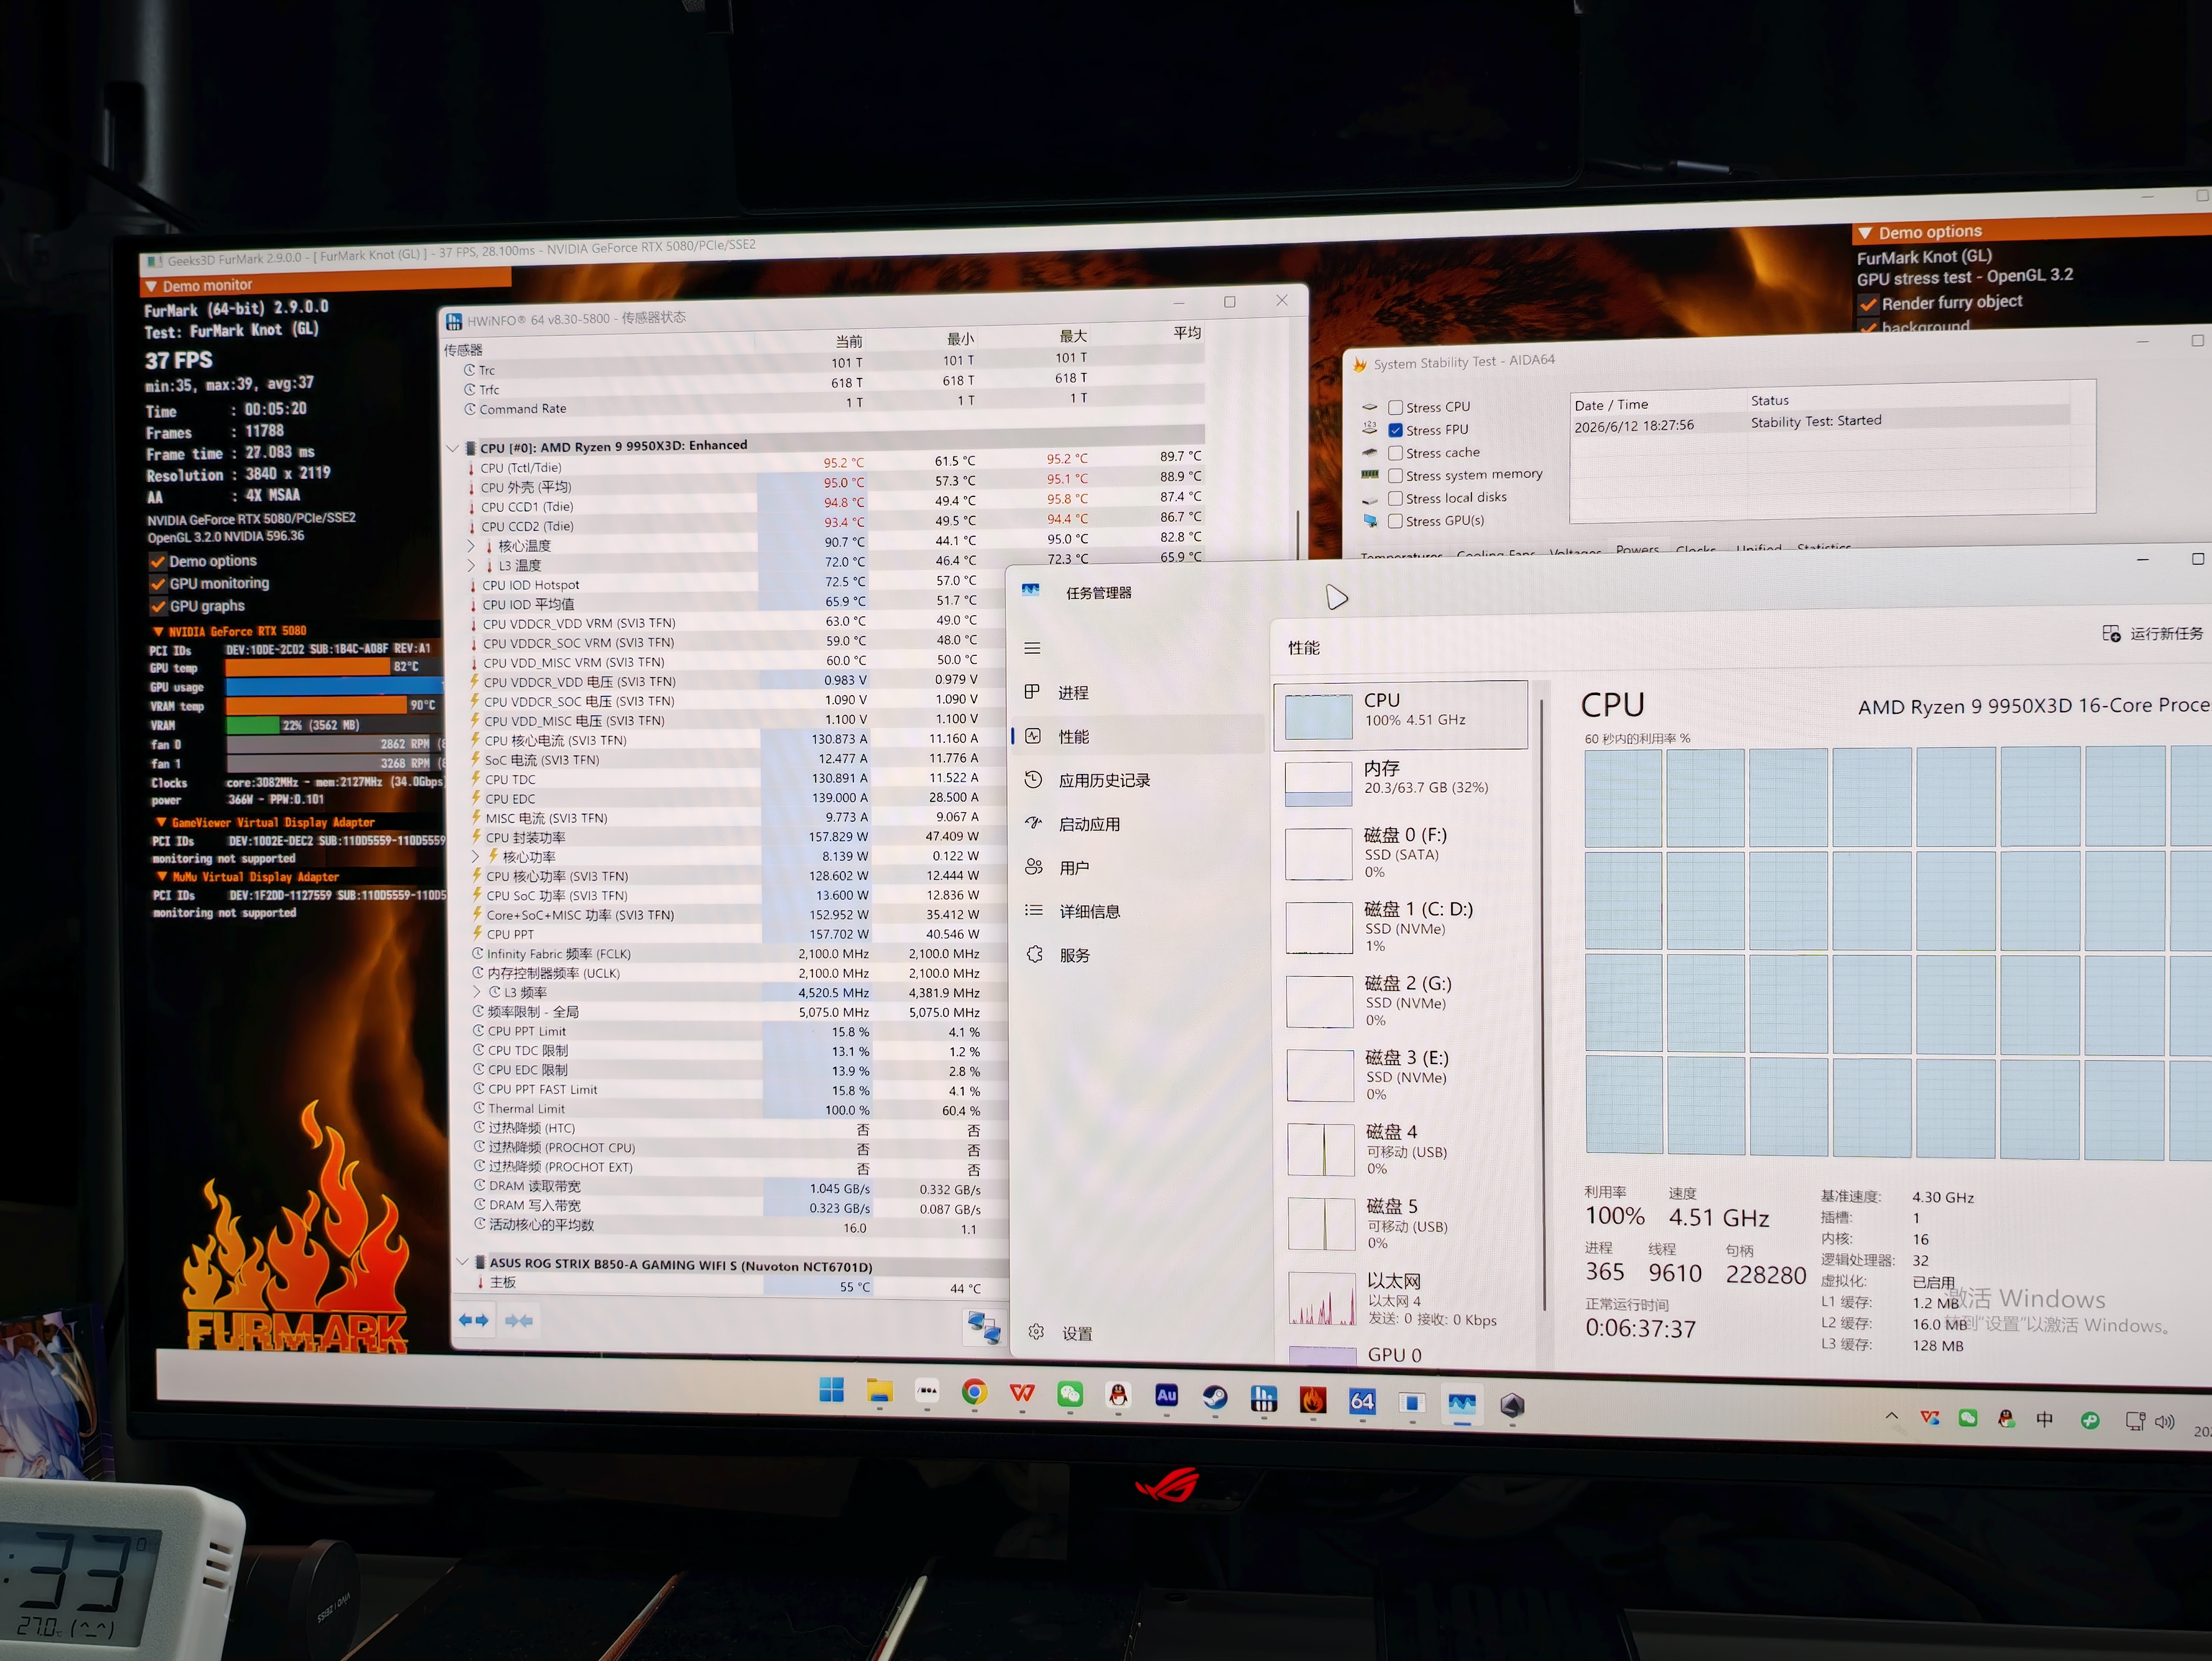
Task: Open 启动应用 (Startup apps) in Task Manager
Action: (1073, 824)
